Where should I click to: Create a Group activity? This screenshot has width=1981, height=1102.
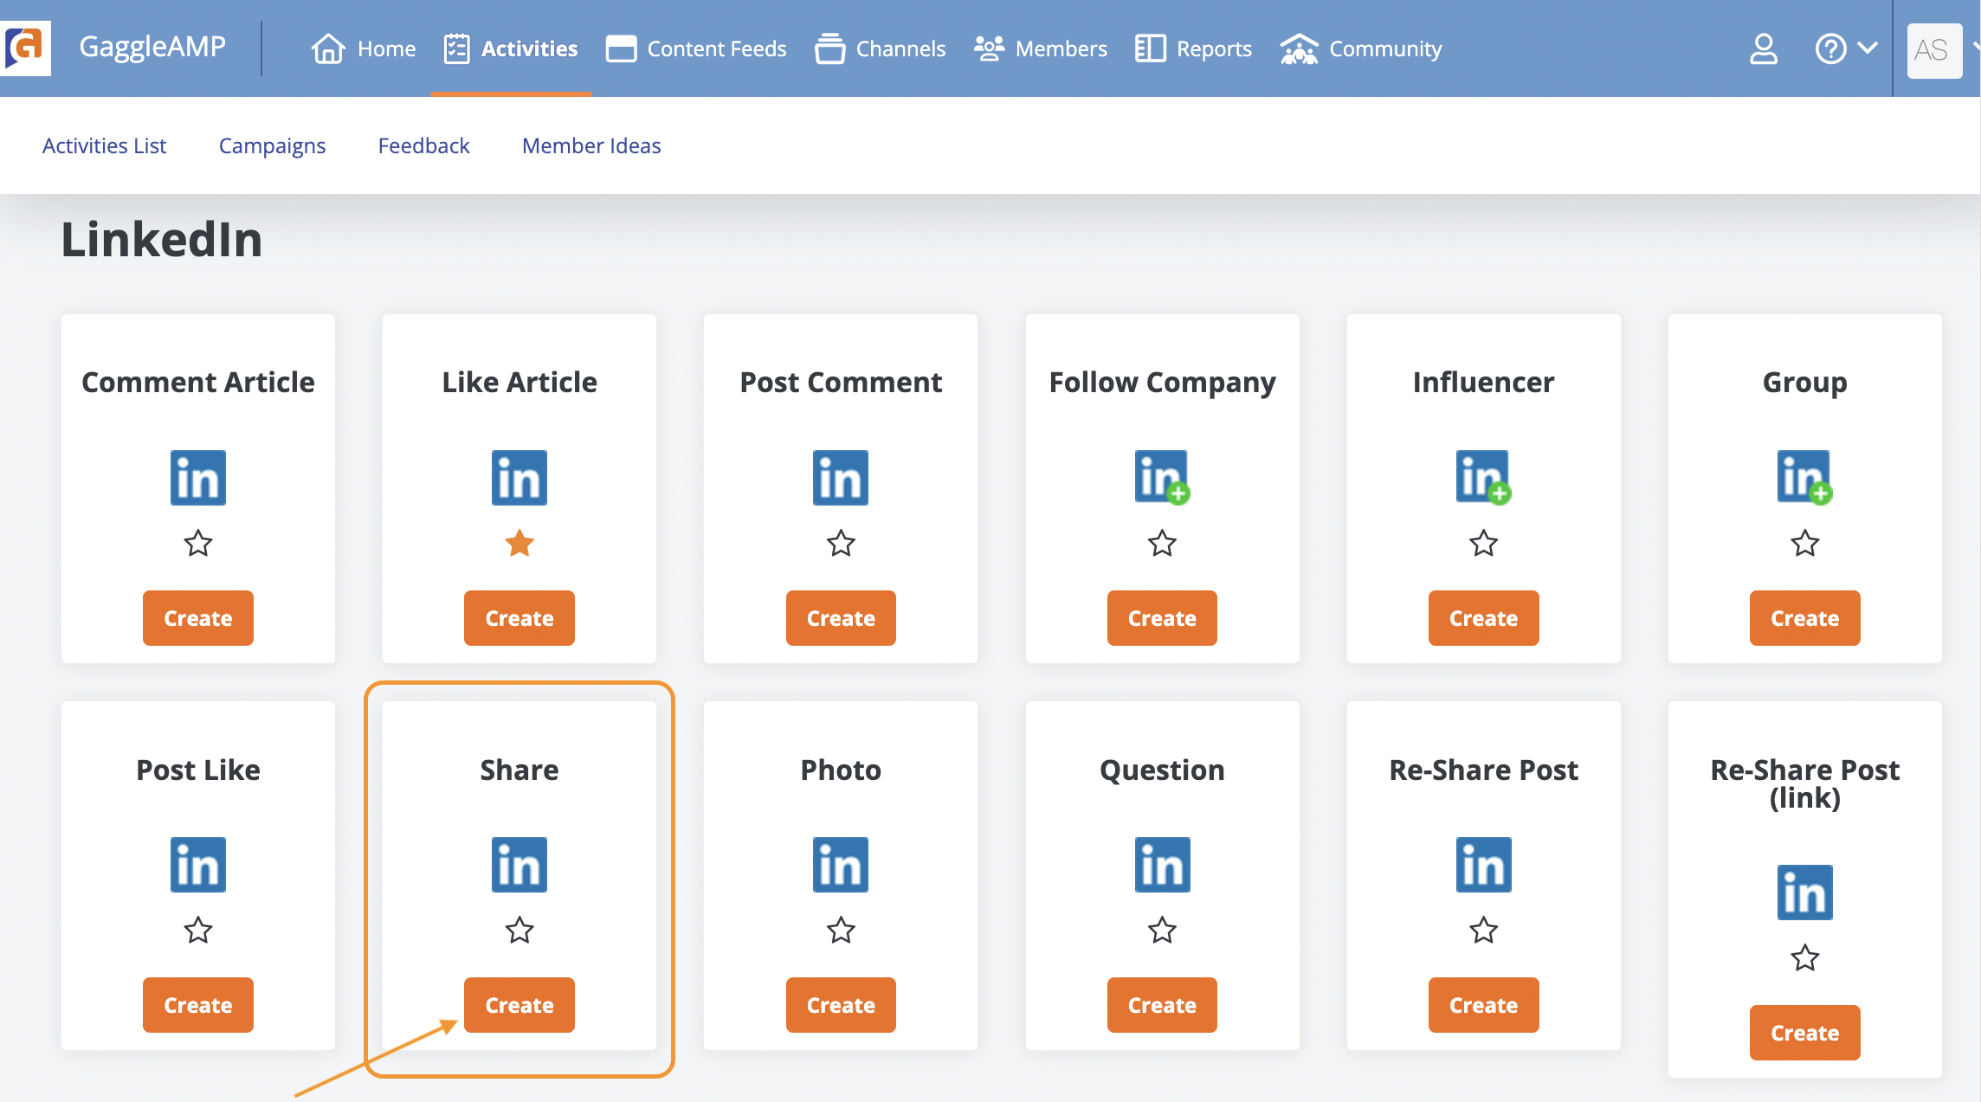[x=1804, y=618]
